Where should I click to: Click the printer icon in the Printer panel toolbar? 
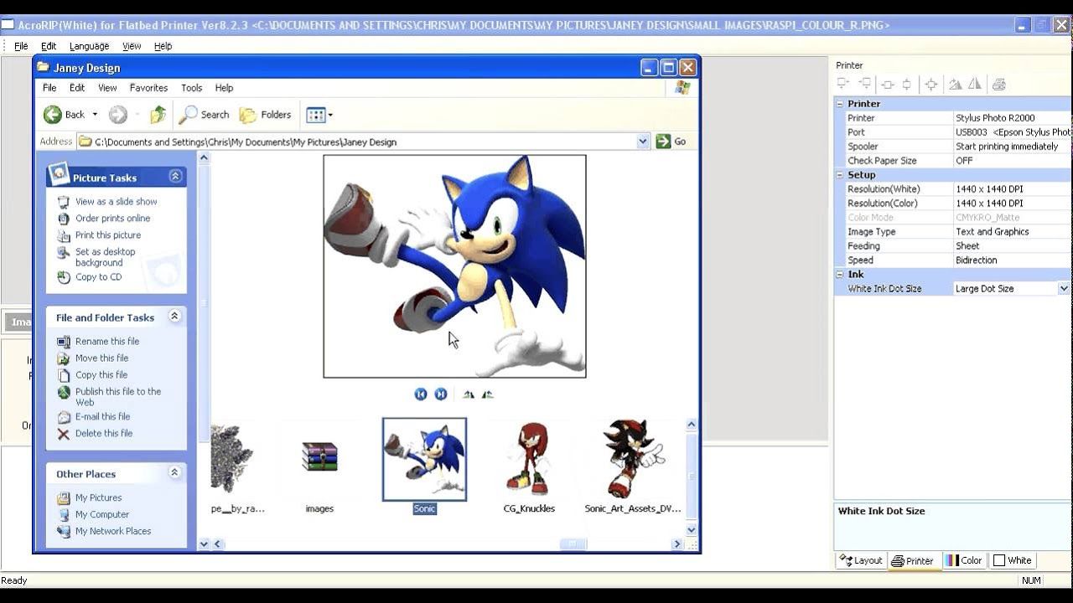[x=998, y=84]
